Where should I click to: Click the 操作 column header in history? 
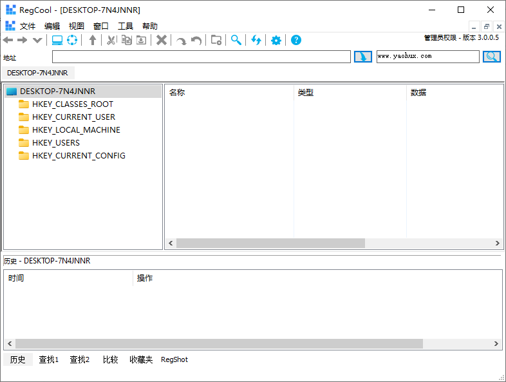click(x=317, y=278)
